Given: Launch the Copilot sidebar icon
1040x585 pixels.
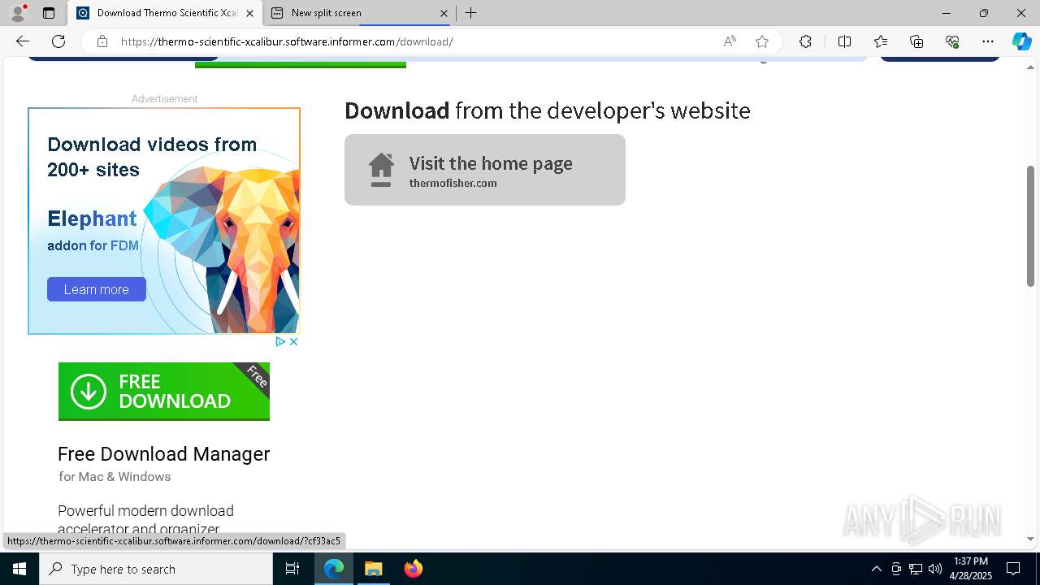Looking at the screenshot, I should coord(1021,41).
